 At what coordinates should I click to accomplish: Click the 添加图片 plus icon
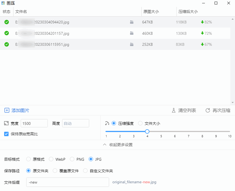click(x=7, y=111)
